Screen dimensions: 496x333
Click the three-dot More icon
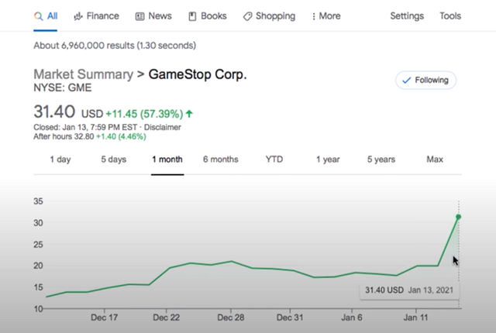[x=313, y=16]
